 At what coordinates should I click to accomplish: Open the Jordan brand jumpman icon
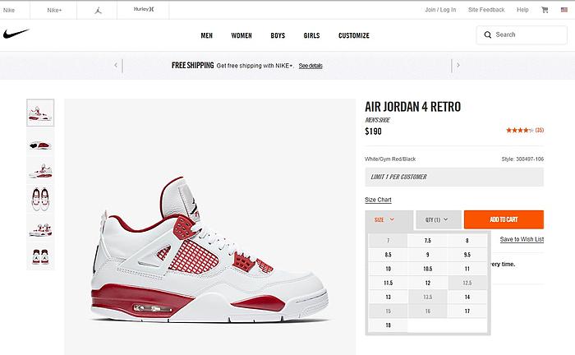tap(98, 10)
